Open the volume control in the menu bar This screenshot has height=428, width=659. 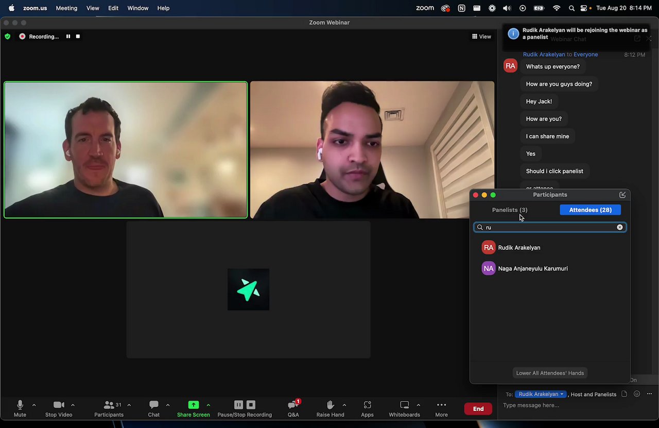507,8
